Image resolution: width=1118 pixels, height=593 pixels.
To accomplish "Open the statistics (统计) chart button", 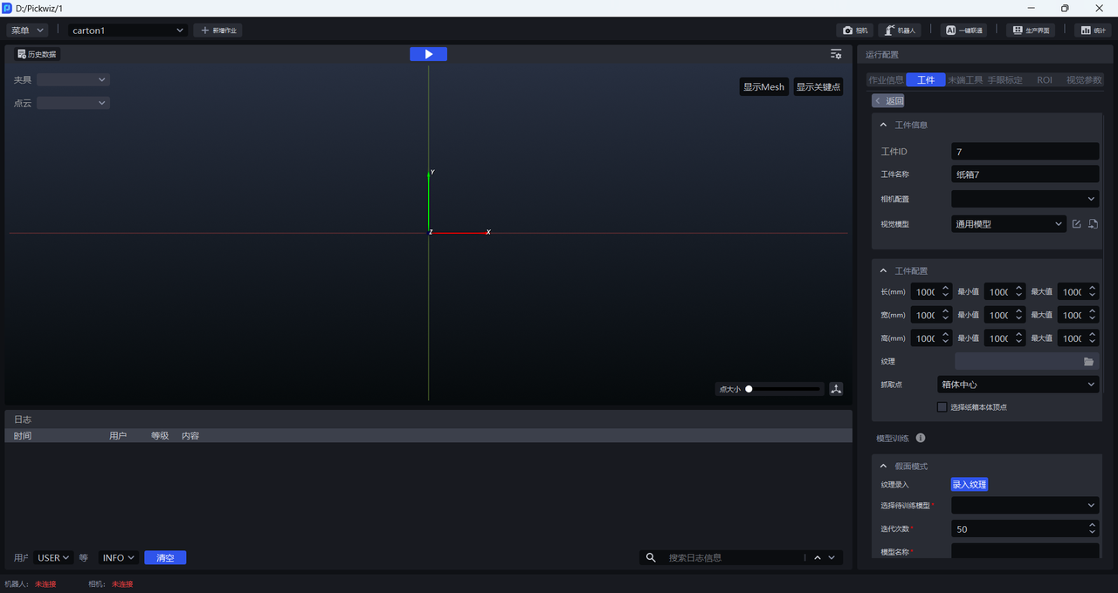I will click(1093, 31).
